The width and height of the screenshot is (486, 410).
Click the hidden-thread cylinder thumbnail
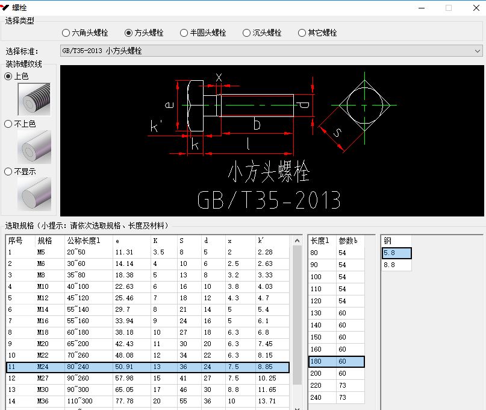34,194
